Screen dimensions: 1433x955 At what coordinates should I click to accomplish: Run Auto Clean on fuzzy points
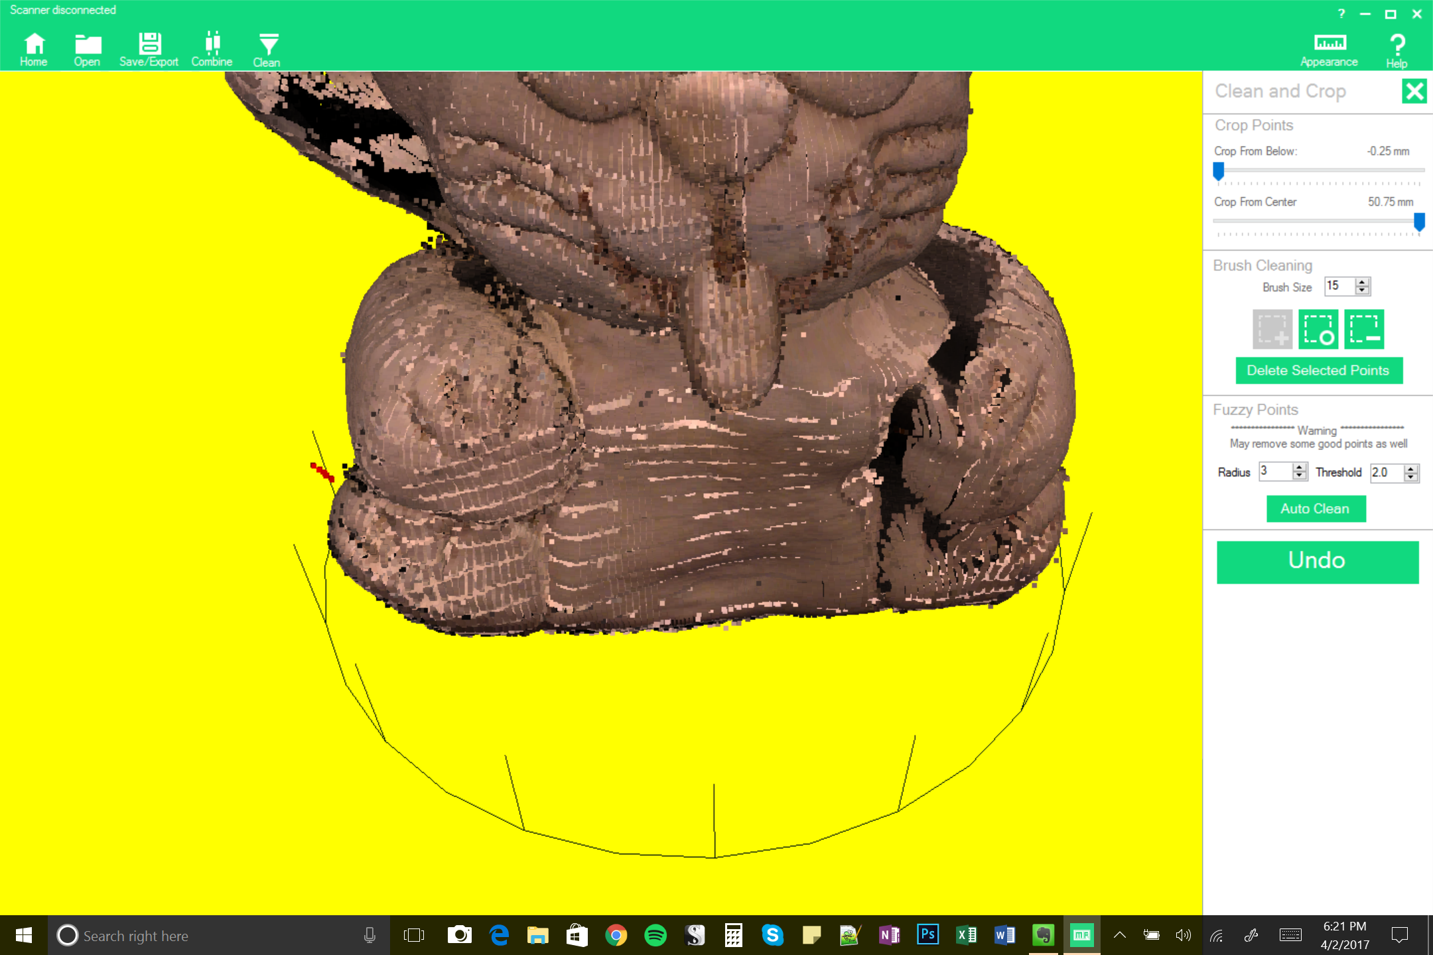tap(1316, 508)
